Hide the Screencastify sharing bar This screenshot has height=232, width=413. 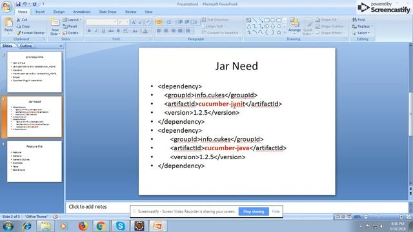[x=276, y=211]
